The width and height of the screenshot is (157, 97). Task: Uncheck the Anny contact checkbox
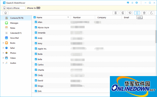click(36, 43)
